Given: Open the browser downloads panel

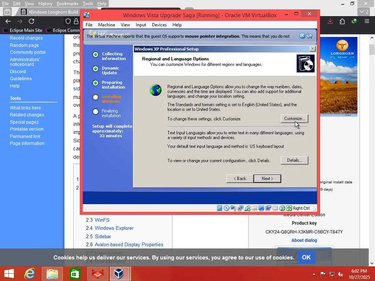Looking at the screenshot, I should tap(330, 21).
